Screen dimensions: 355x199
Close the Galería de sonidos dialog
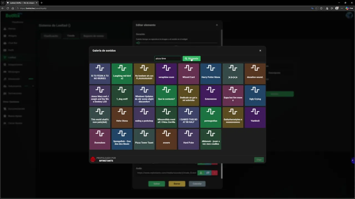(260, 51)
